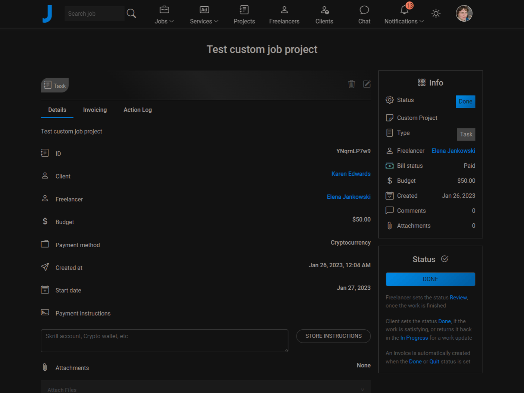524x393 pixels.
Task: Click the notification bell icon
Action: pos(404,10)
